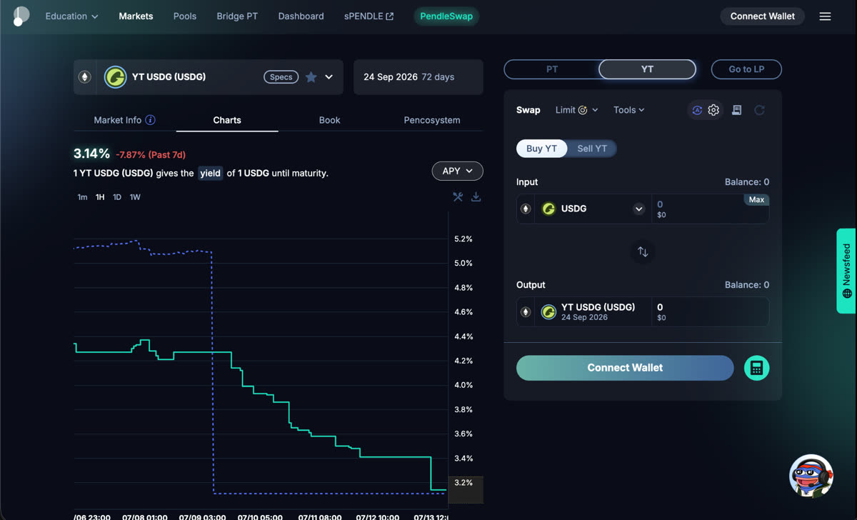
Task: Click the Specs badge
Action: click(x=281, y=77)
